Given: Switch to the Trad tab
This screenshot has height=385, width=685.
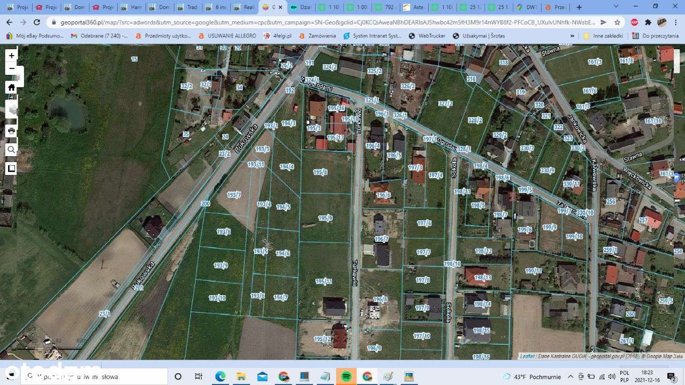Looking at the screenshot, I should coord(187,7).
